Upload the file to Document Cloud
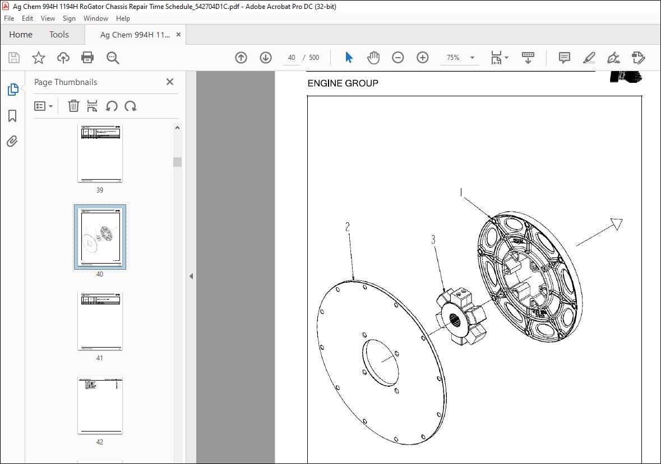Screen dimensions: 661x464 (x=63, y=58)
